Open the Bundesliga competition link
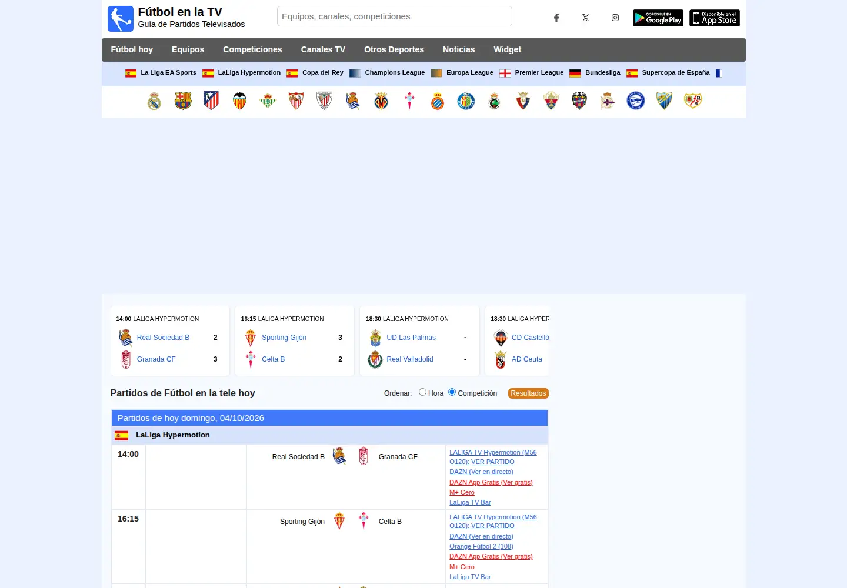The width and height of the screenshot is (847, 588). tap(603, 73)
